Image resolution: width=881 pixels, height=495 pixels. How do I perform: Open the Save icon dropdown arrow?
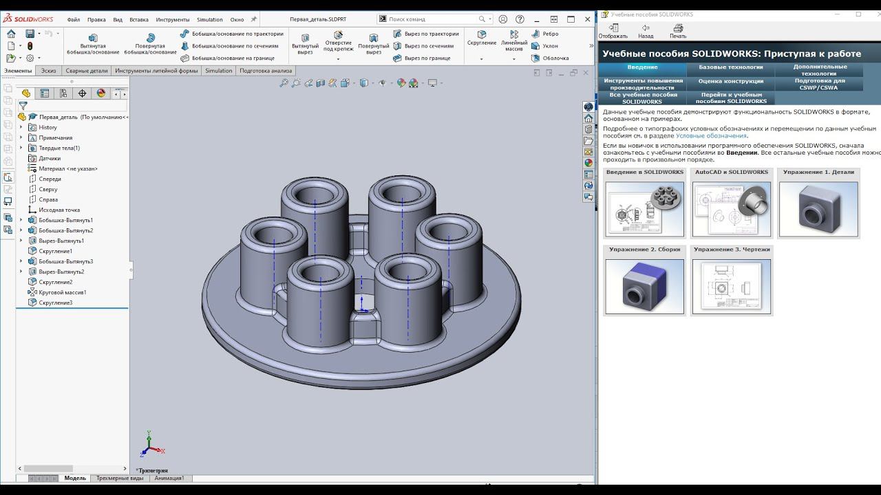tap(39, 34)
